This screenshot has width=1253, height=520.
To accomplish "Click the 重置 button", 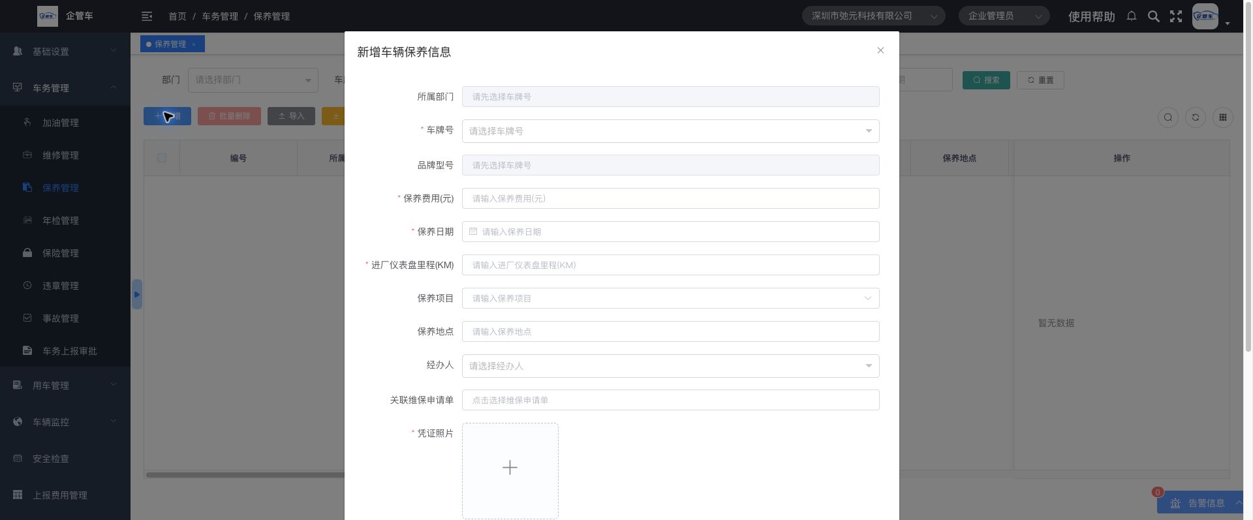I will tap(1040, 80).
